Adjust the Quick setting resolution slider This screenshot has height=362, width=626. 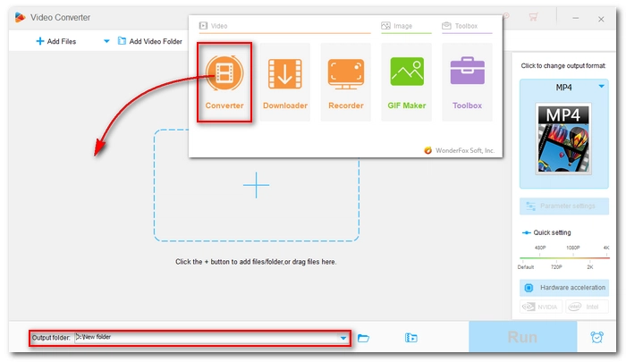coord(564,257)
